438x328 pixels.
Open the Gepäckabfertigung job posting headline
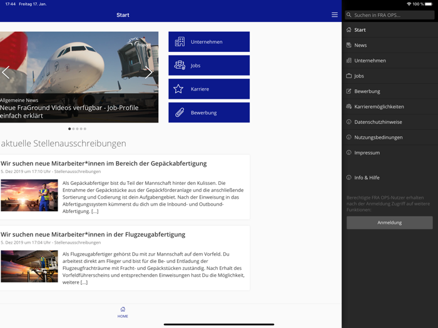[x=104, y=164]
